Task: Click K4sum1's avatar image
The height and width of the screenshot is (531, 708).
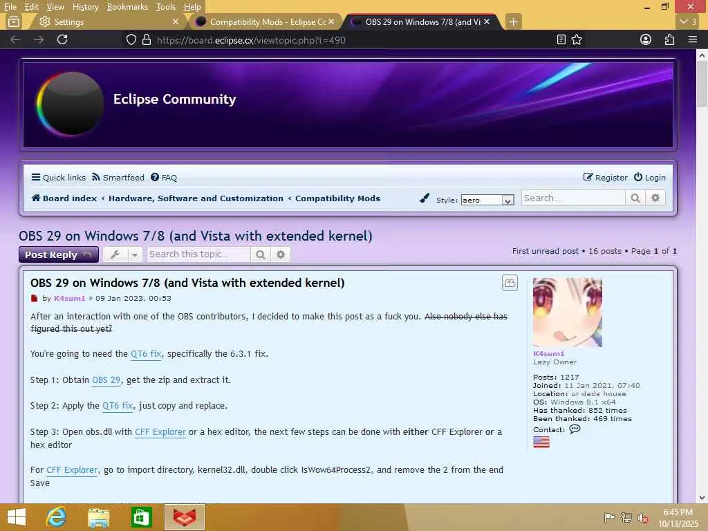Action: point(568,313)
